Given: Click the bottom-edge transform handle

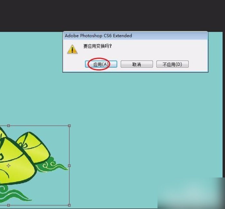Looking at the screenshot, I should 8,205.
